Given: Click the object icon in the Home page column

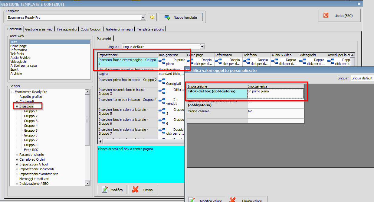Looking at the screenshot, I should (x=190, y=62).
